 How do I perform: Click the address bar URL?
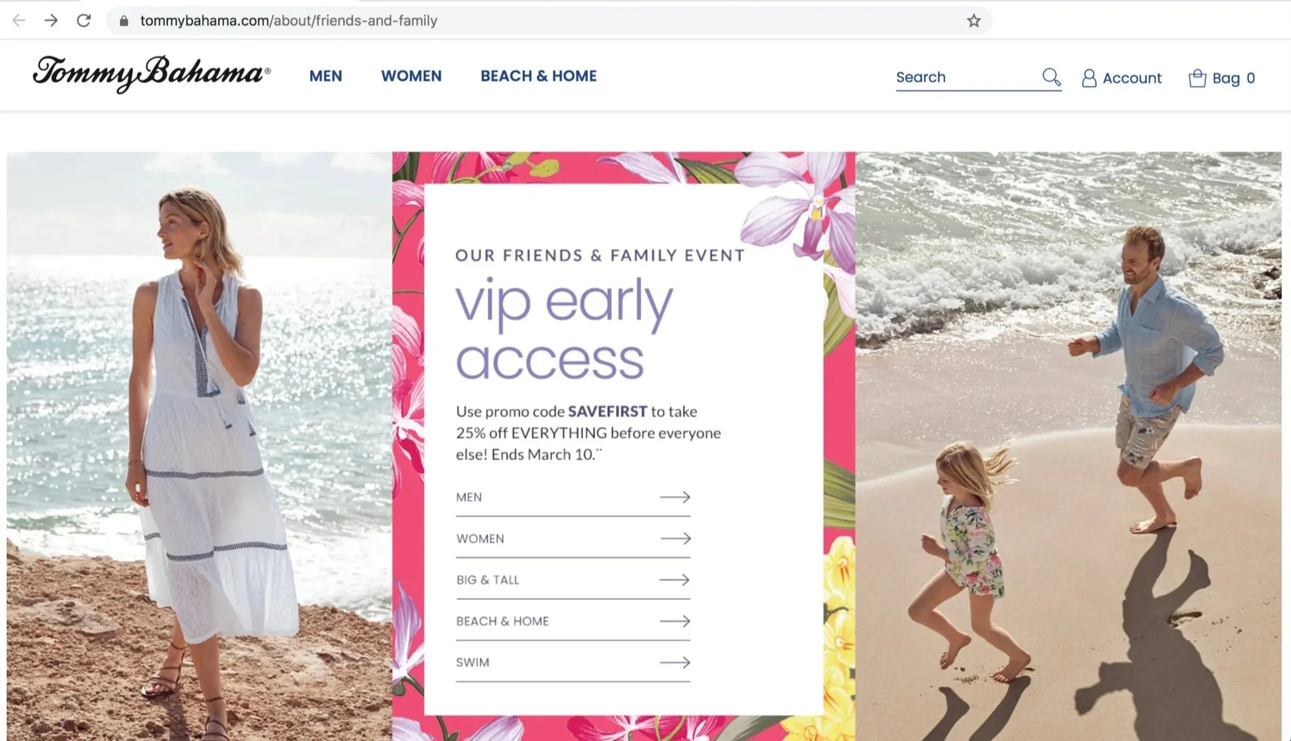point(289,21)
